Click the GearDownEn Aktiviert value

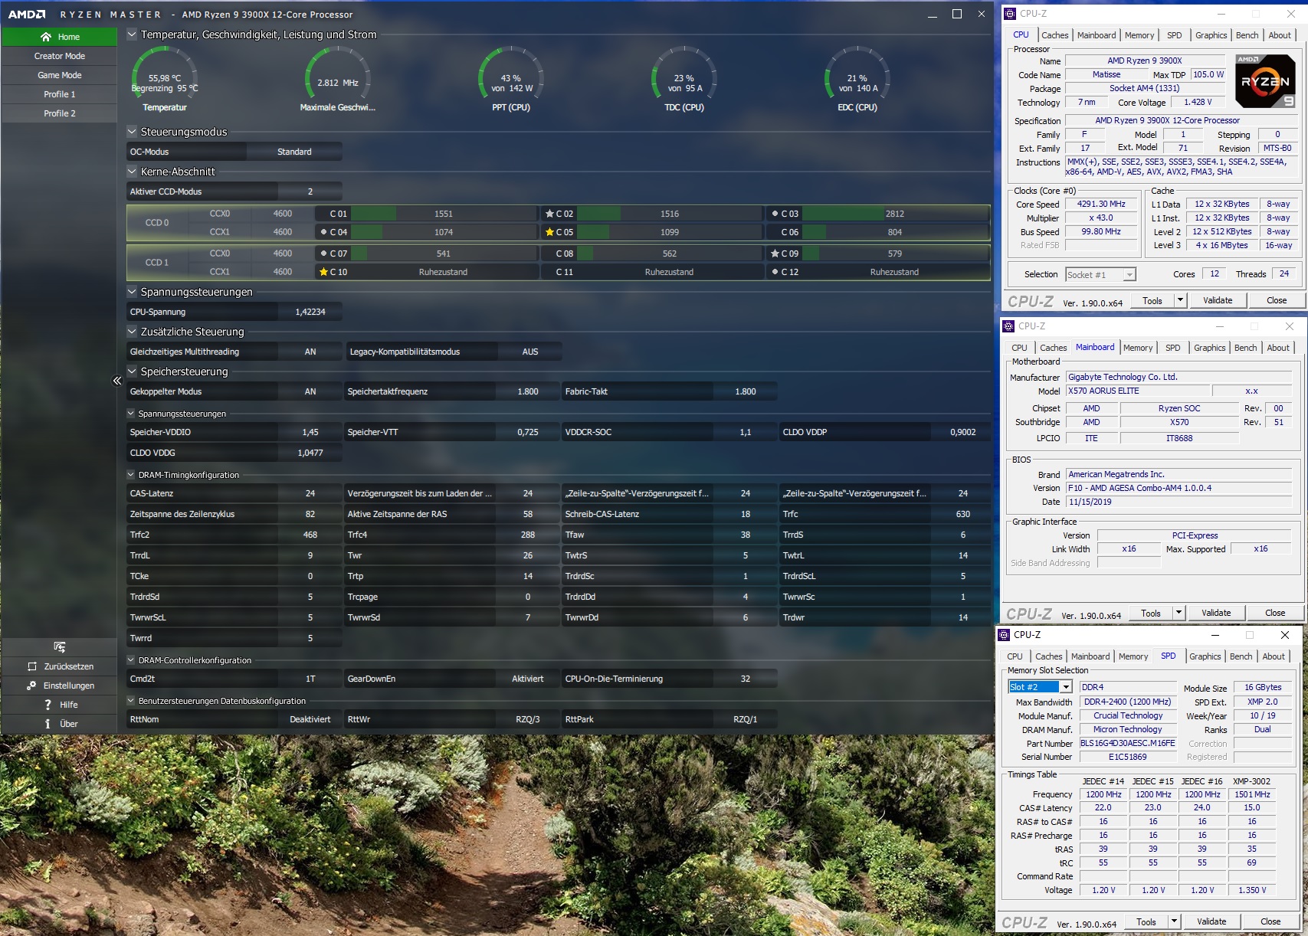click(528, 679)
